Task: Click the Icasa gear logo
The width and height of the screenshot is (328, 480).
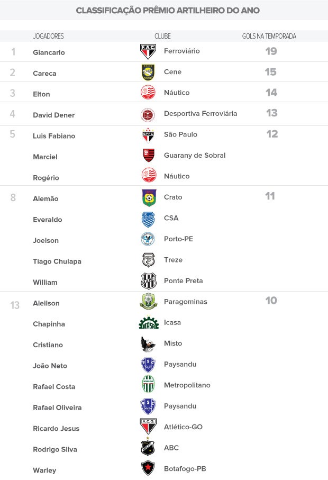Action: 149,323
